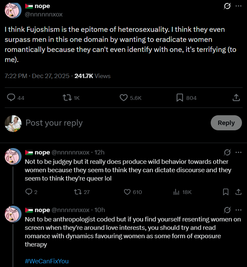Open the Grok icon on main post
This screenshot has width=247, height=267.
point(227,6)
